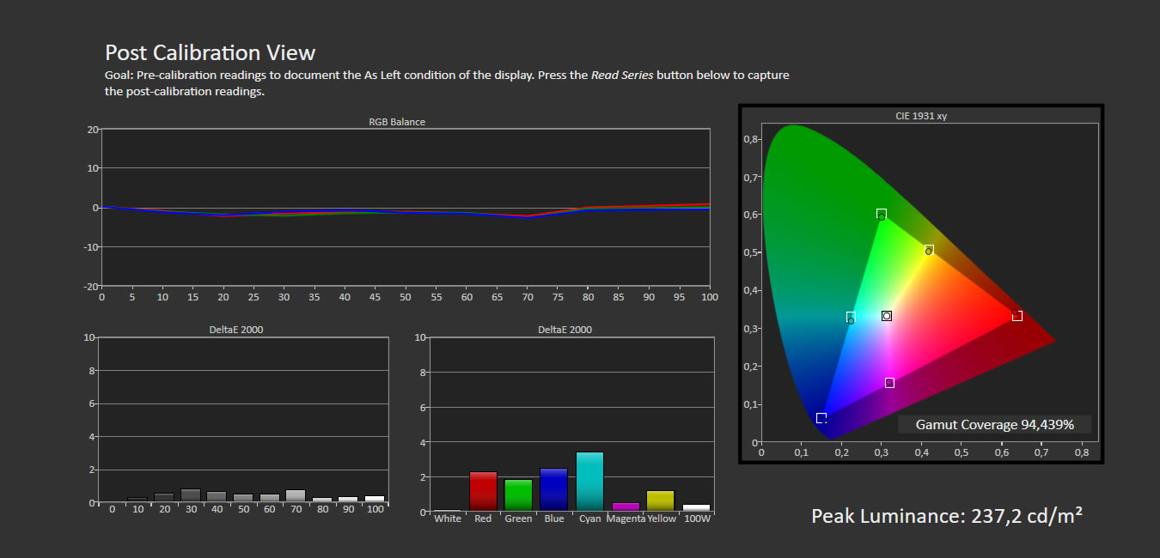Select the 100W bar in the DeltaE chart
The image size is (1160, 558).
pos(697,506)
